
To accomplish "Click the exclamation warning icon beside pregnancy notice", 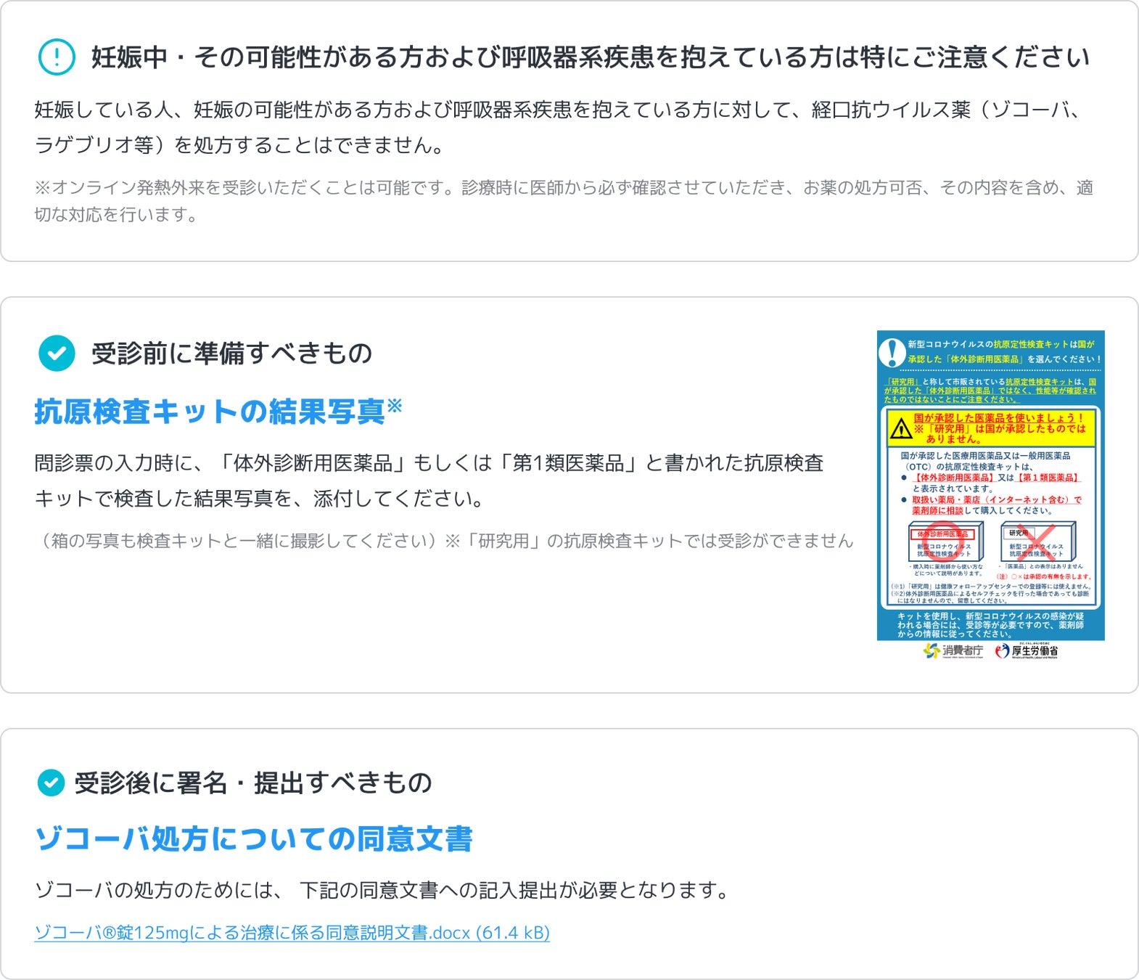I will [x=57, y=57].
